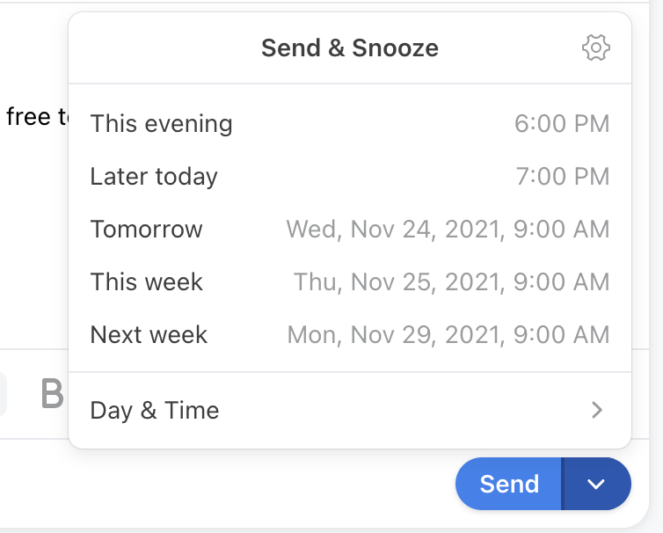Choose the This evening snooze option

pyautogui.click(x=350, y=123)
